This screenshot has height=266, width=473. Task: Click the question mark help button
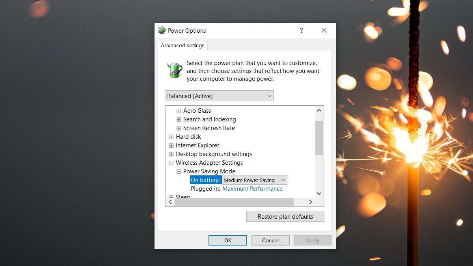tap(301, 30)
